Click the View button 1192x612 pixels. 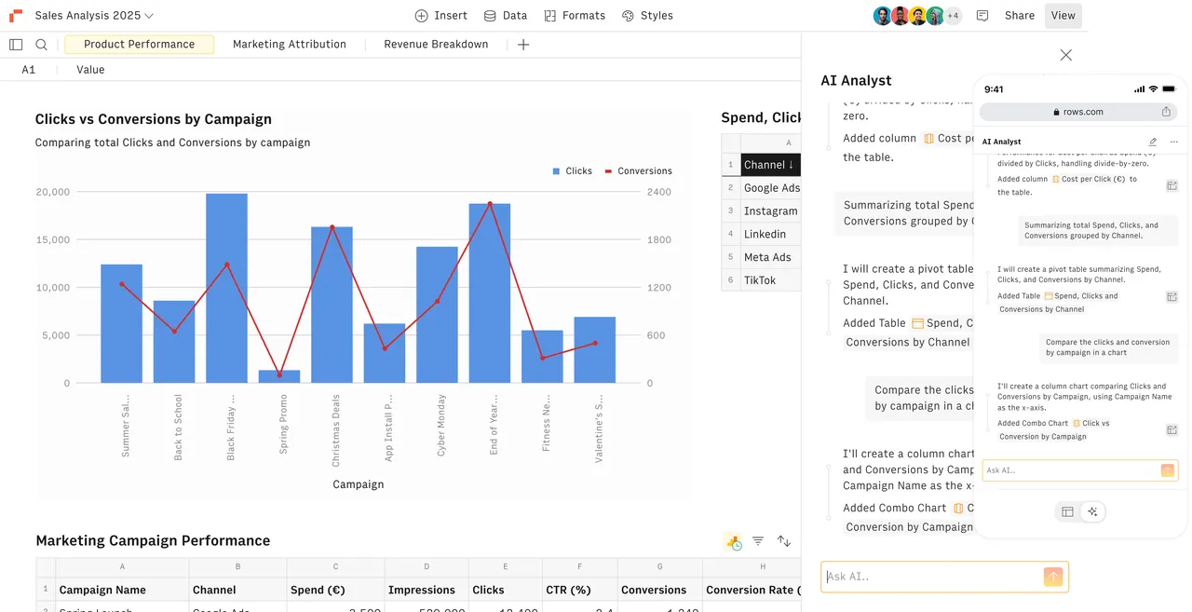coord(1063,16)
